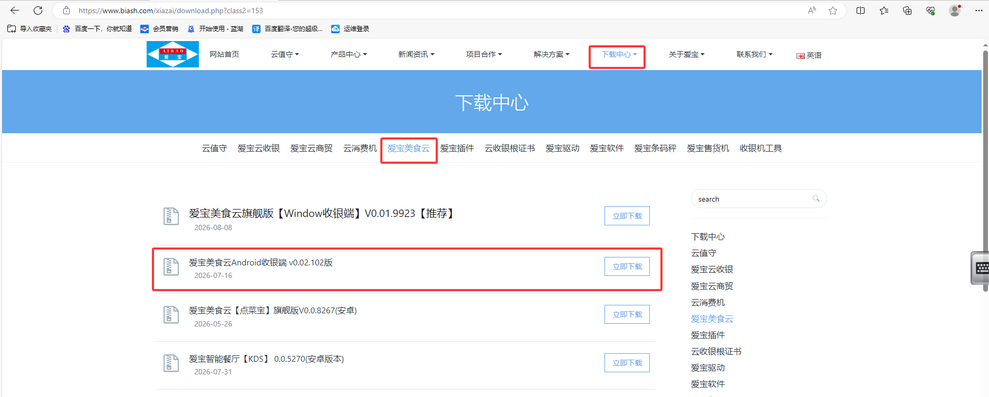Expand the 解决方案 navigation dropdown
The image size is (989, 397).
[551, 54]
